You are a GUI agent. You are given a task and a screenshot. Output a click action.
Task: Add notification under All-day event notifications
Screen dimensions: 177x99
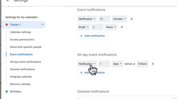(x=92, y=73)
